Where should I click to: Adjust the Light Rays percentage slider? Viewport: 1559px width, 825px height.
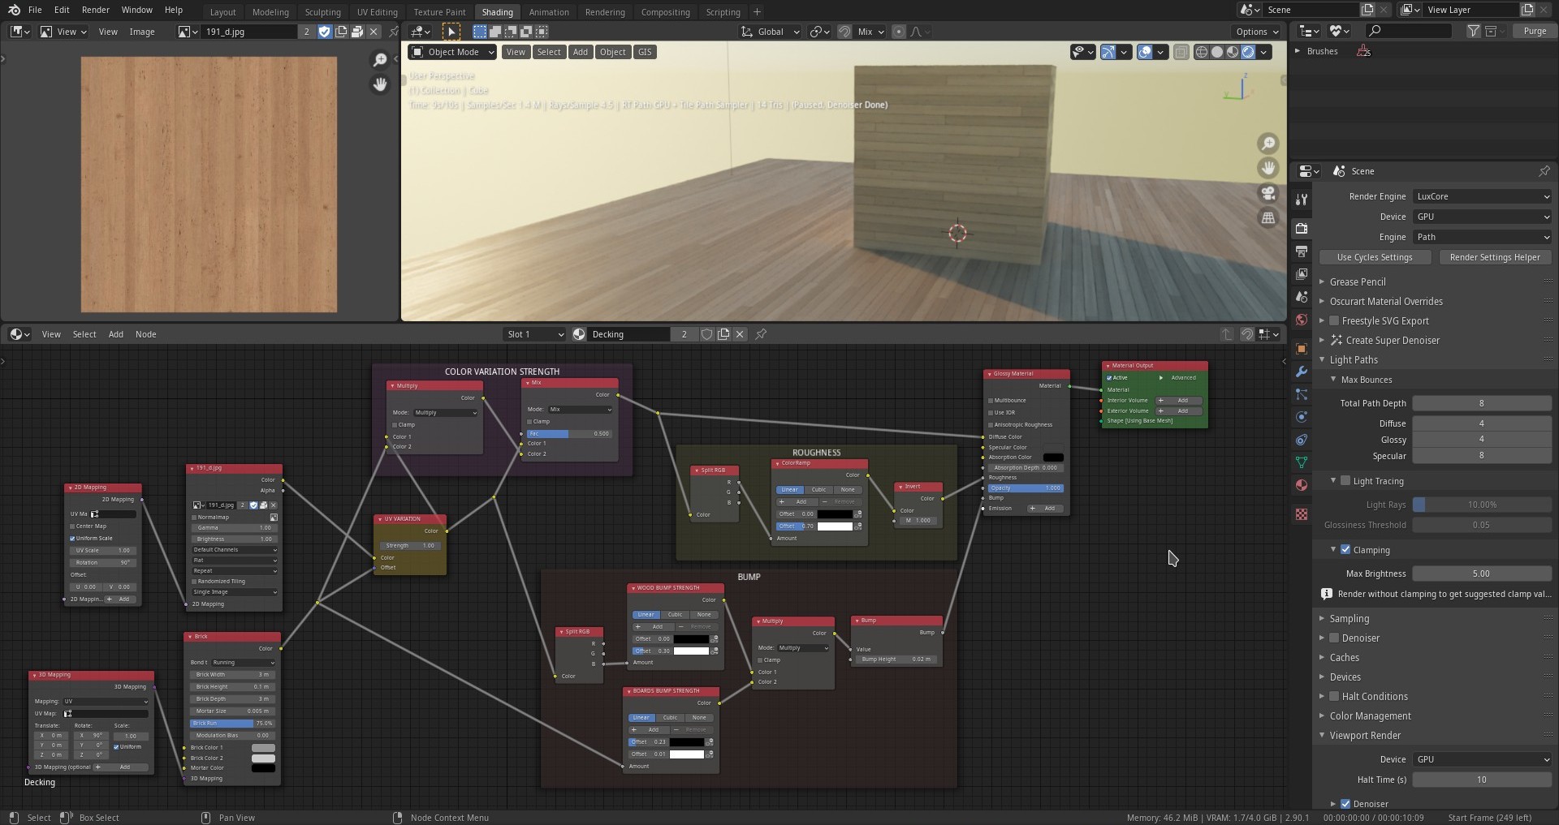point(1482,505)
